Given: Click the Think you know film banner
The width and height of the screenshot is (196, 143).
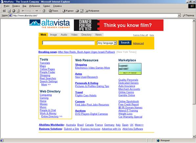Looking at the screenshot, I should (x=119, y=25).
